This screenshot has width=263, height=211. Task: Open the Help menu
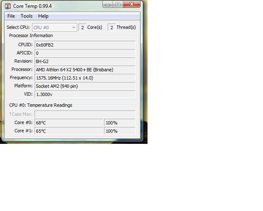[43, 16]
